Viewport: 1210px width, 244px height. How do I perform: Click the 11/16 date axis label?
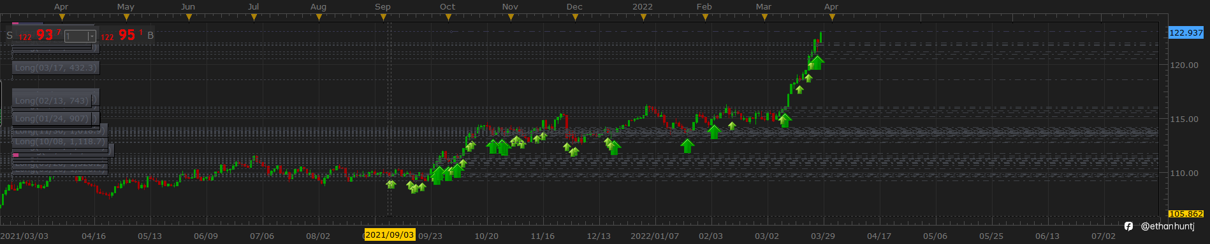pos(543,236)
